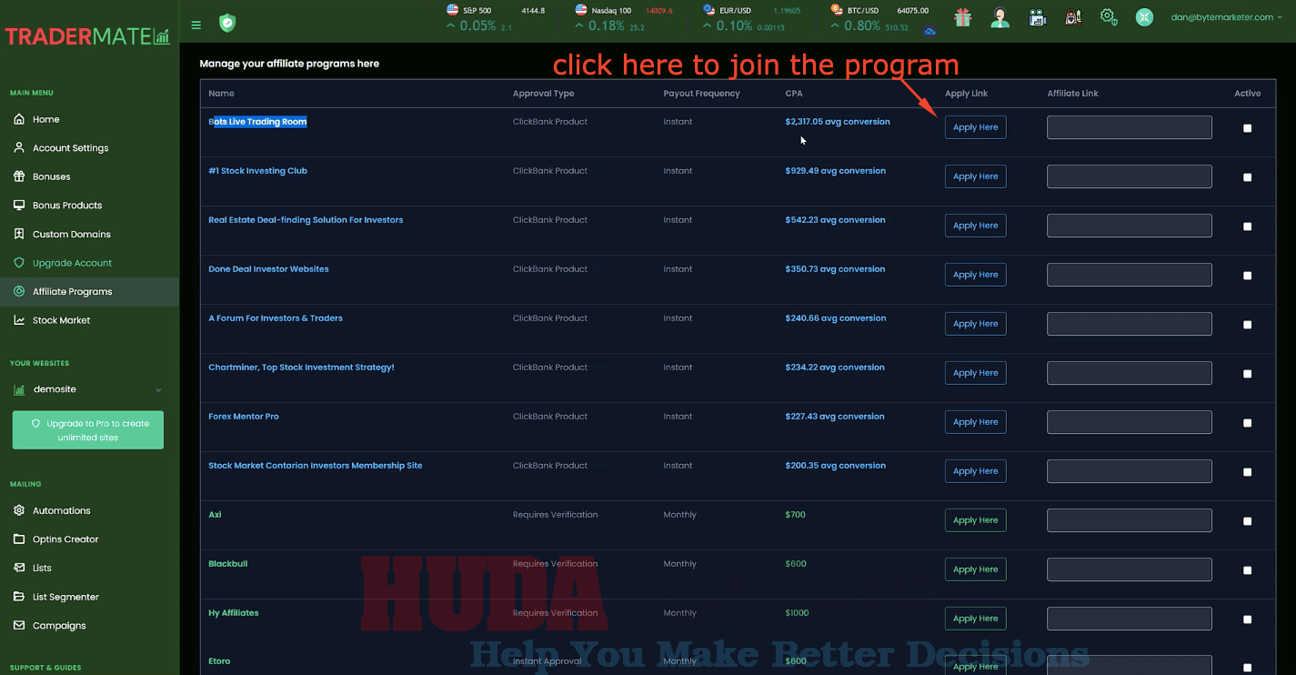Click the $2,317.05 avg conversion value
Screen dimensions: 1296x675
pos(838,122)
